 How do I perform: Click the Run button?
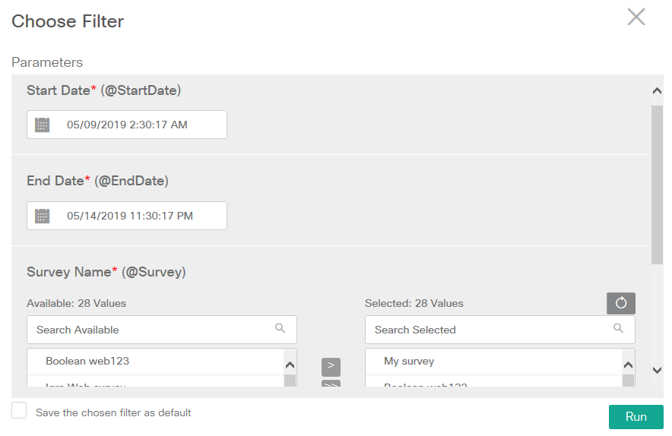tap(636, 417)
